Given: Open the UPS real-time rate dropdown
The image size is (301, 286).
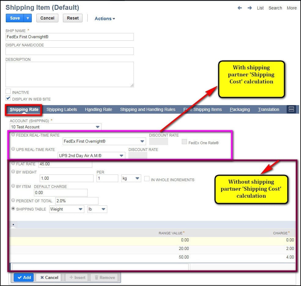Looking at the screenshot, I should (121, 156).
